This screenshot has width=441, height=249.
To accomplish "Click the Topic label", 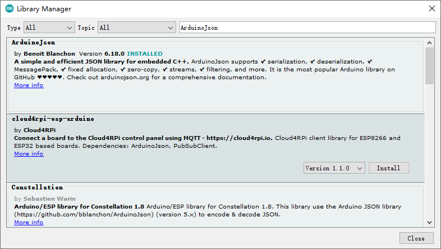I will click(x=86, y=28).
